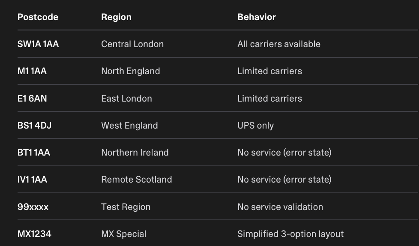The width and height of the screenshot is (419, 246).
Task: Click the MX Special region text
Action: (x=123, y=234)
